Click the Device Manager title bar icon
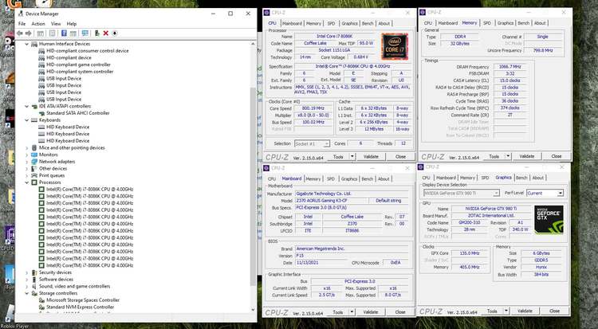Viewport: 598px width, 329px height. [21, 14]
